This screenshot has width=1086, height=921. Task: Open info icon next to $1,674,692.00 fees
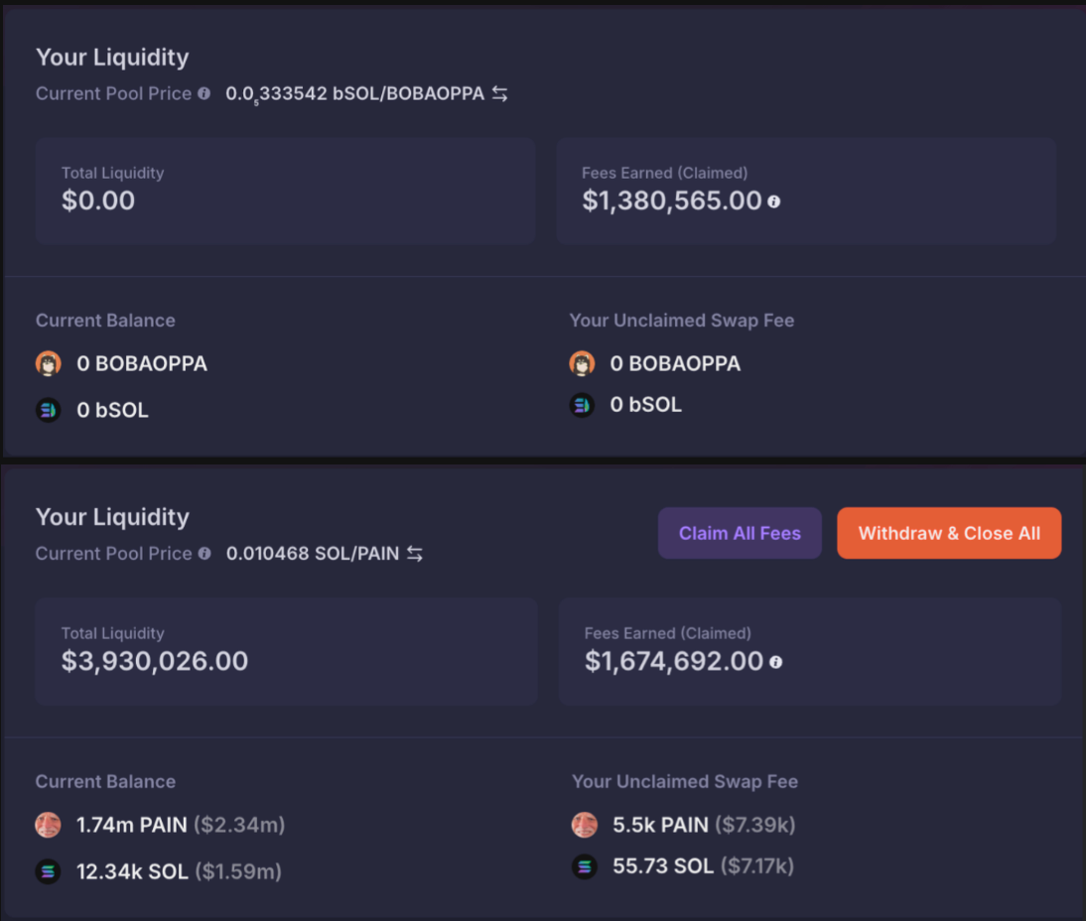point(776,662)
